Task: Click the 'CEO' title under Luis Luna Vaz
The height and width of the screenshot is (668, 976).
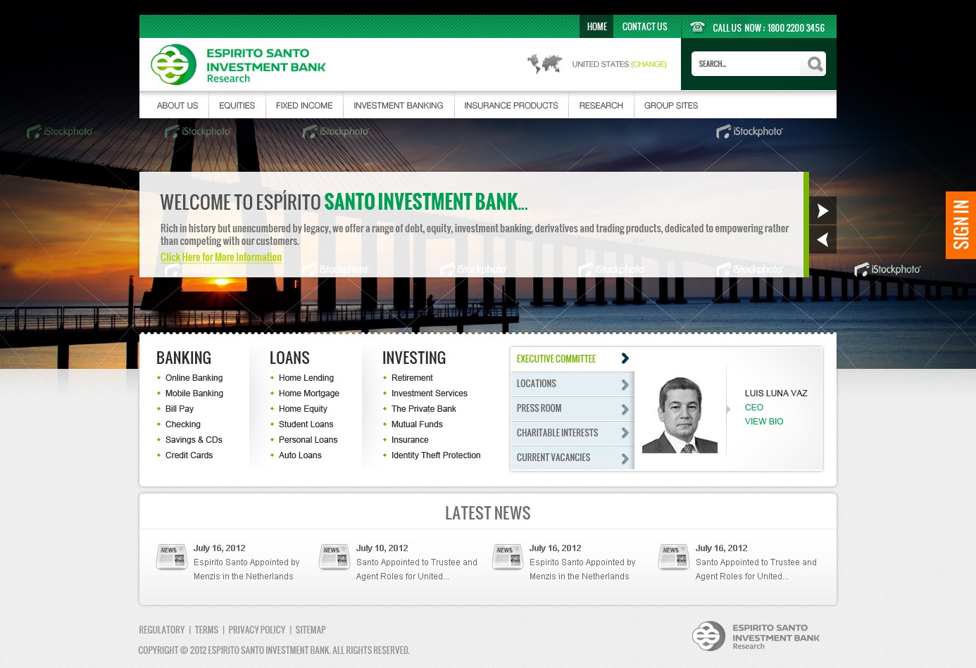Action: [753, 408]
